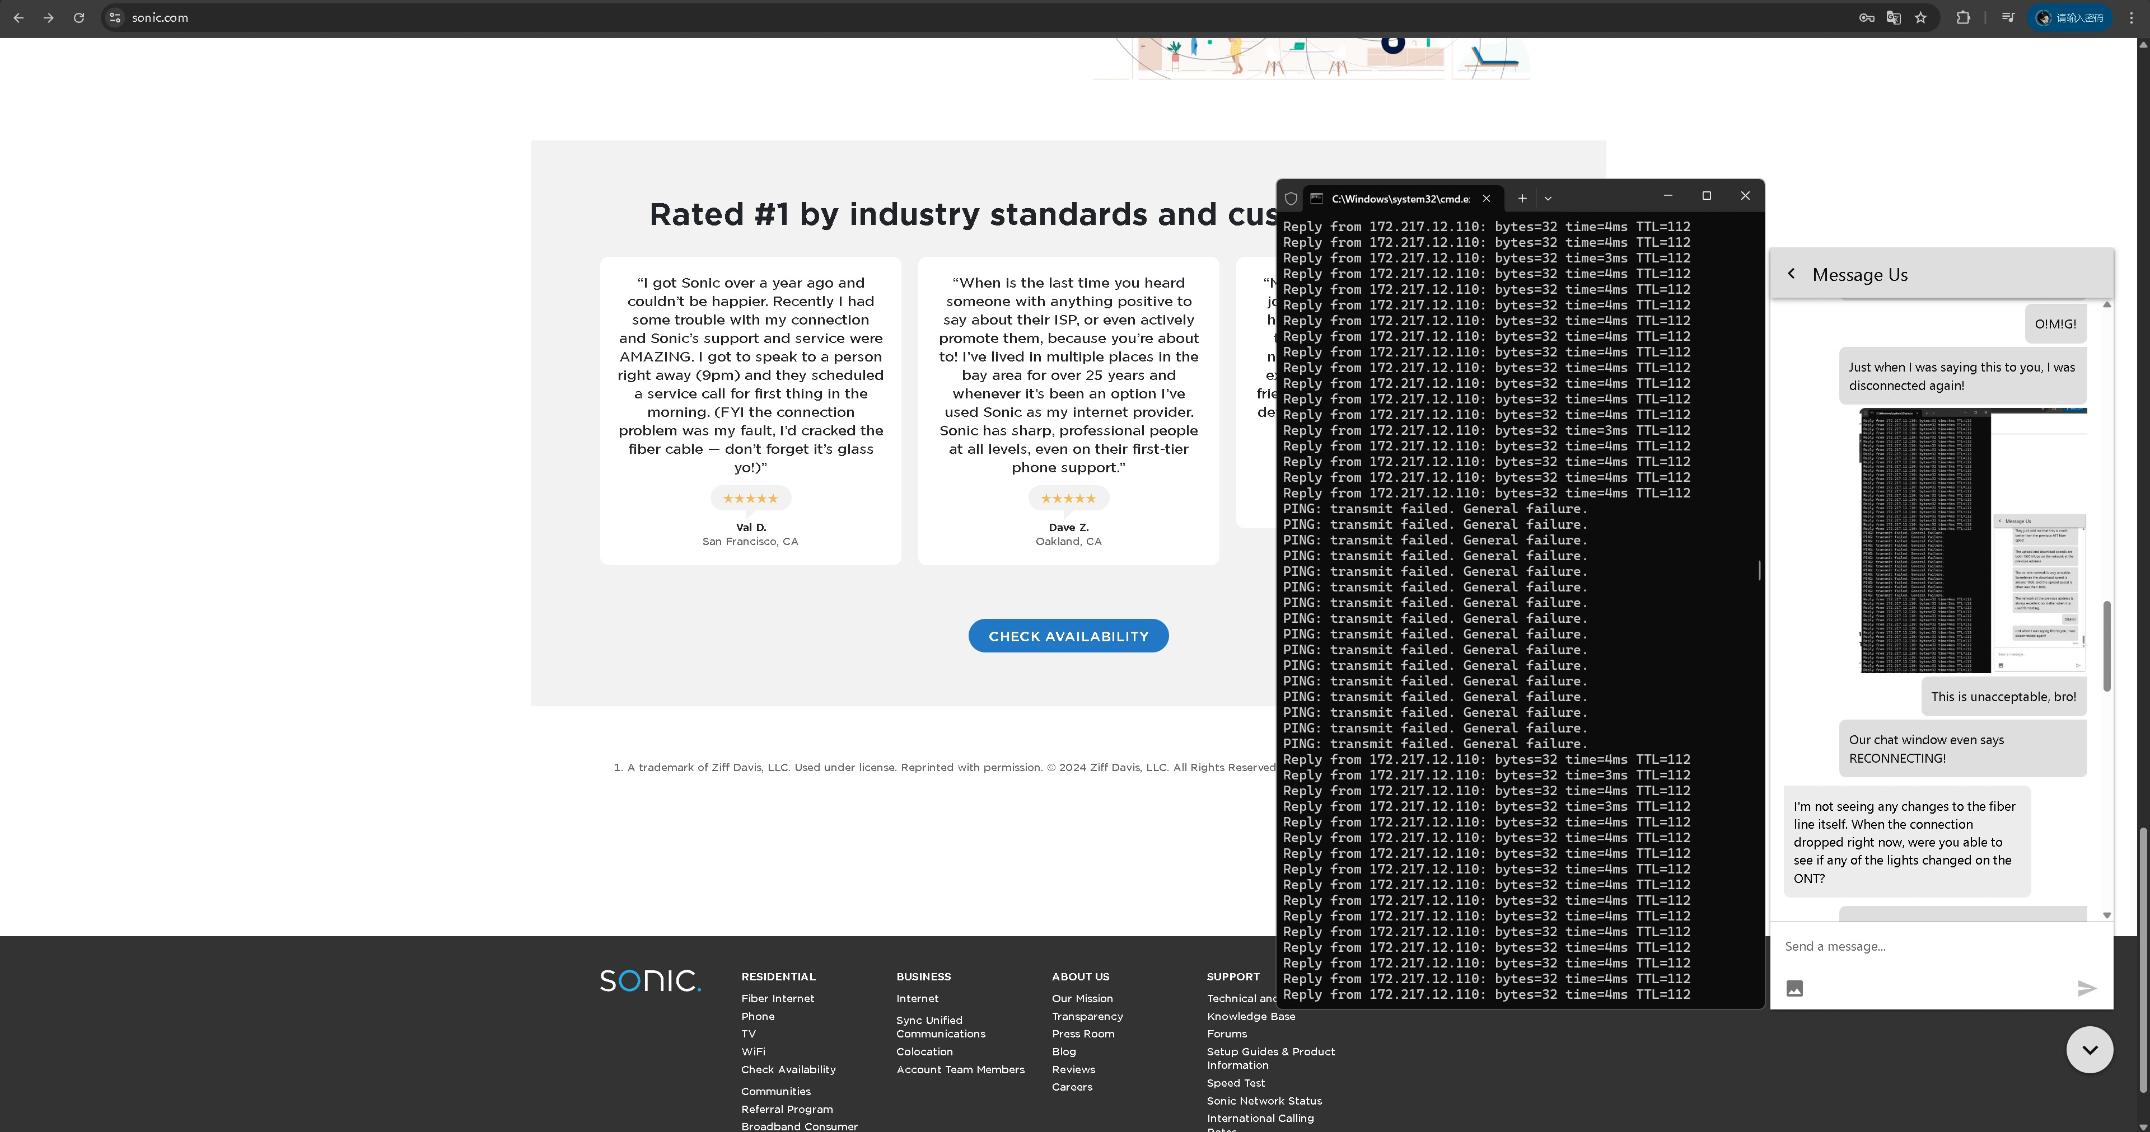Open the Chrome three-dot menu
The image size is (2150, 1132).
coord(2131,17)
